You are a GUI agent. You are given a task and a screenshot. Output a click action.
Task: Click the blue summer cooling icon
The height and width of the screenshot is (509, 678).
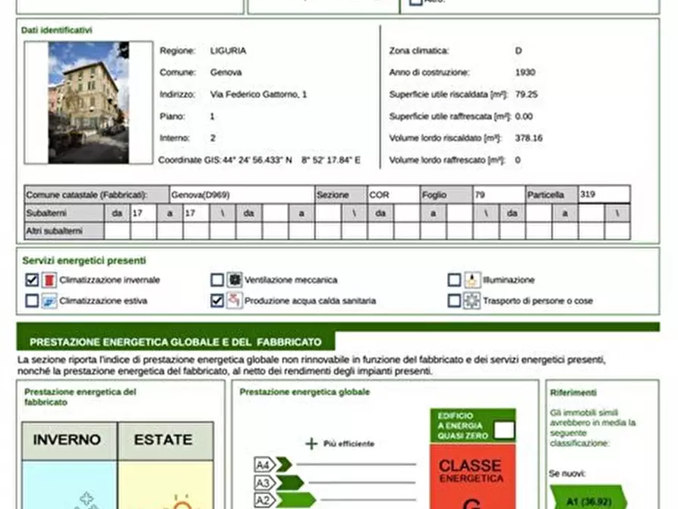coord(49,301)
